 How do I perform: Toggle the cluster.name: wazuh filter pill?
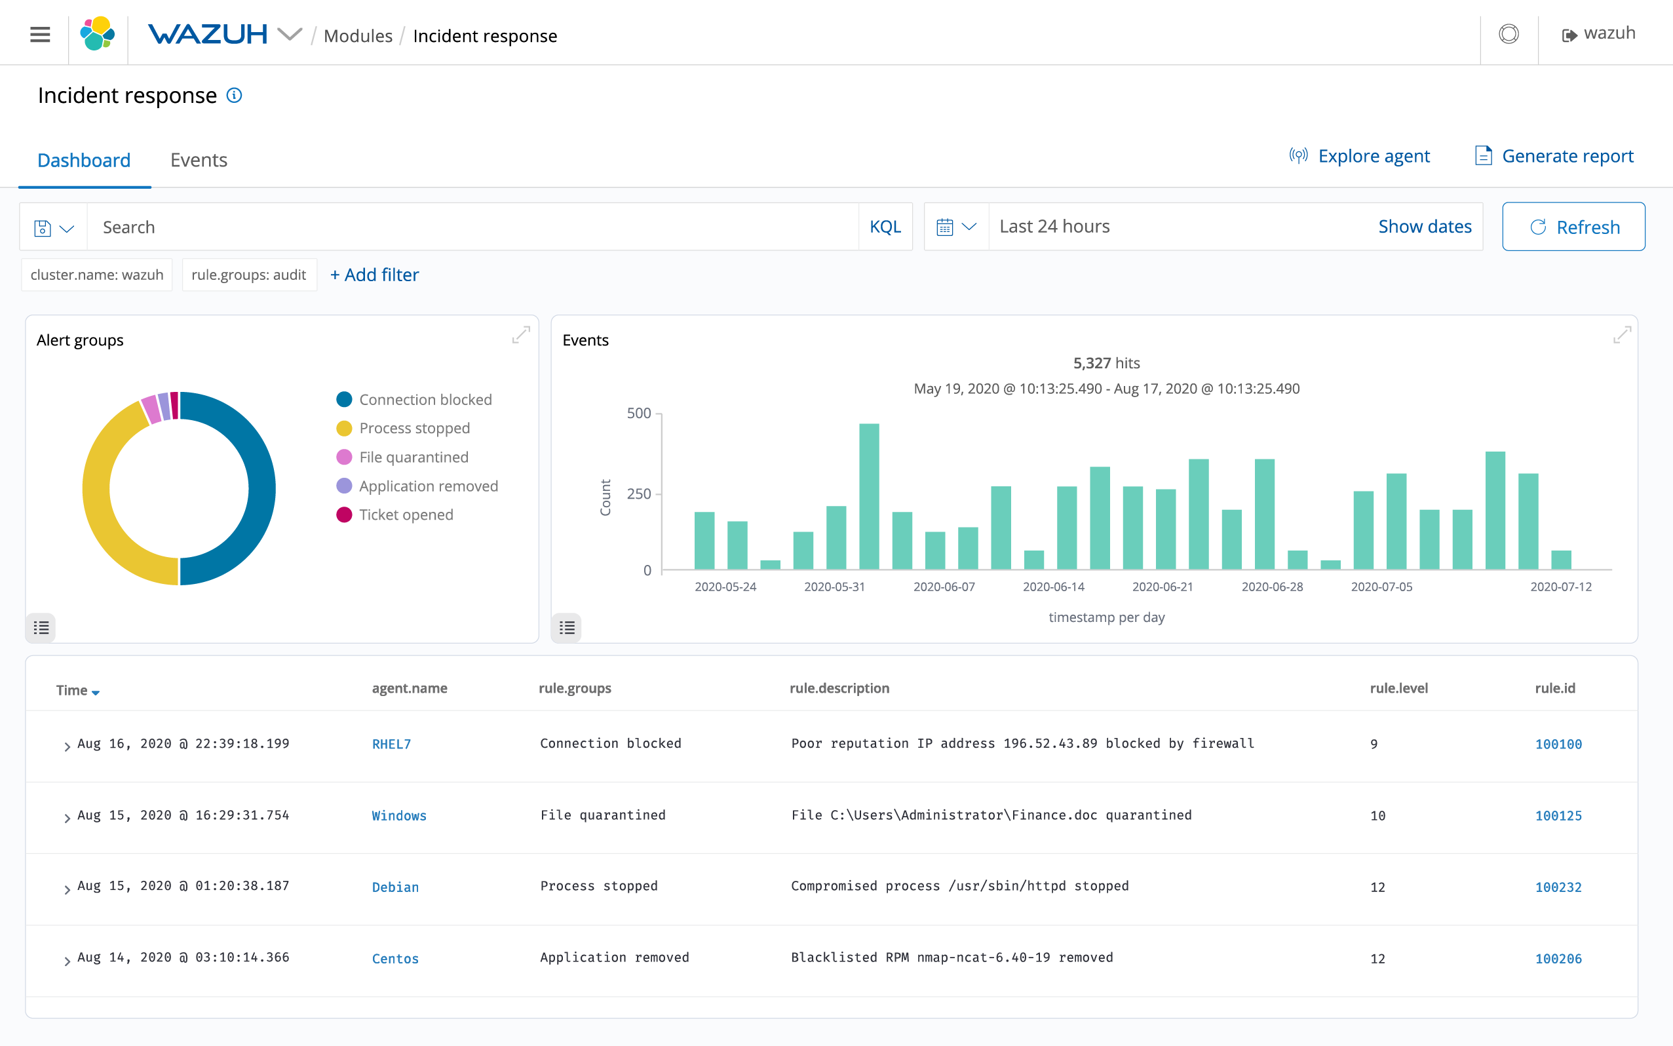[x=96, y=274]
